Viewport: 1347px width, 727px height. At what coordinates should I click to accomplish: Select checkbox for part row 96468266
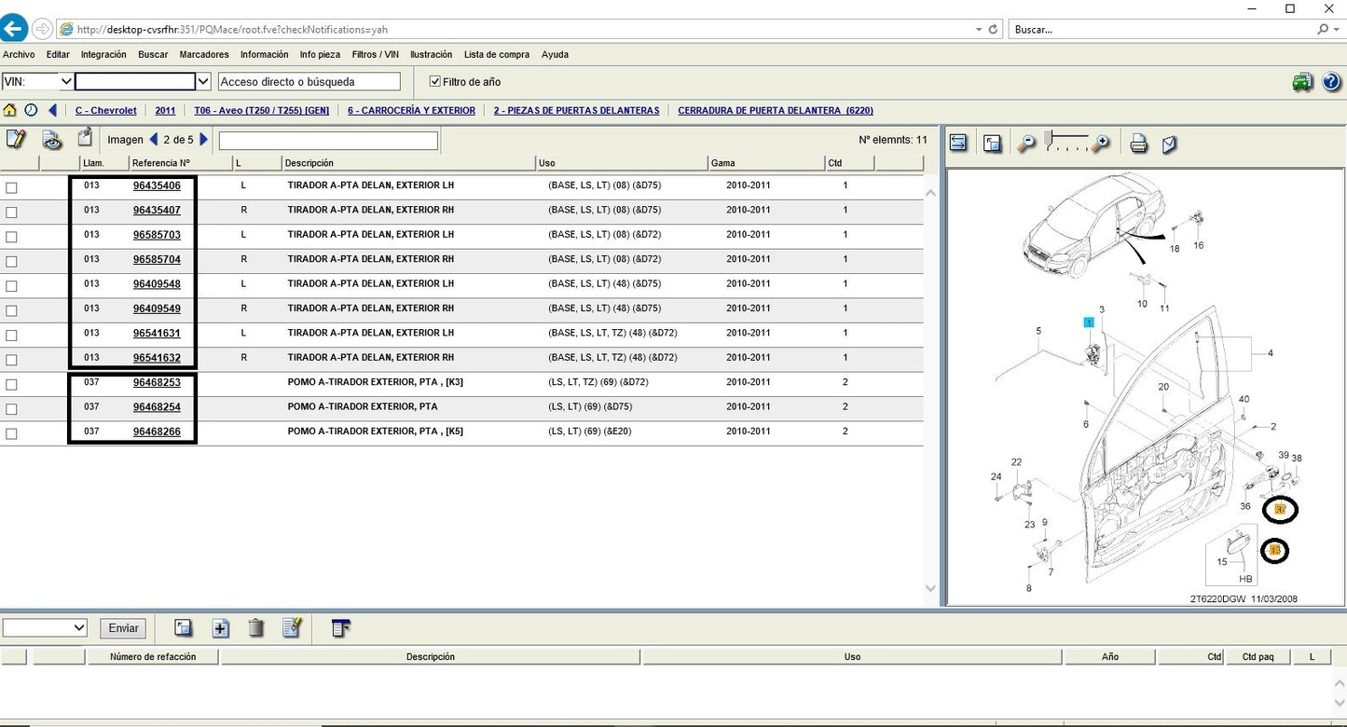[x=11, y=433]
